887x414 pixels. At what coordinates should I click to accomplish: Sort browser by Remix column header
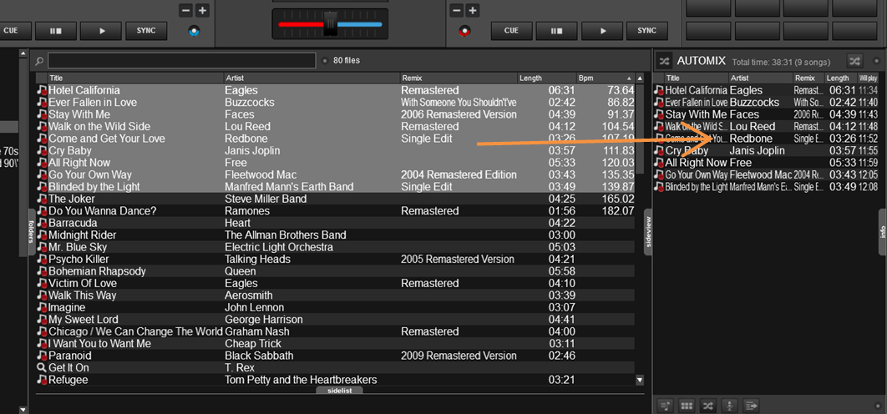459,78
